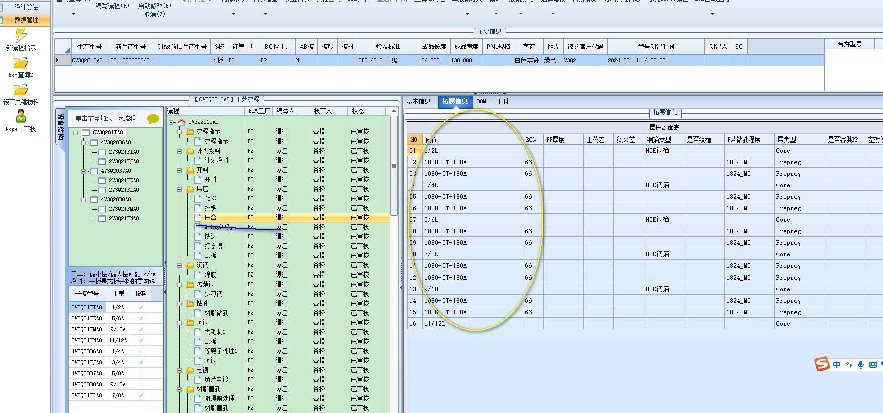Select 烘板 step under 层压
Screen dimensions: 883x413
click(x=210, y=256)
